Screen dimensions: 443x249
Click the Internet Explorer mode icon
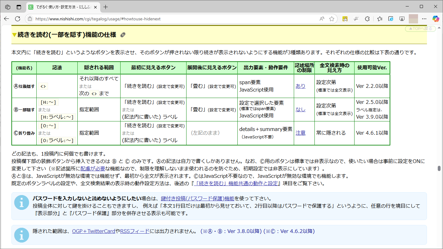point(391,19)
